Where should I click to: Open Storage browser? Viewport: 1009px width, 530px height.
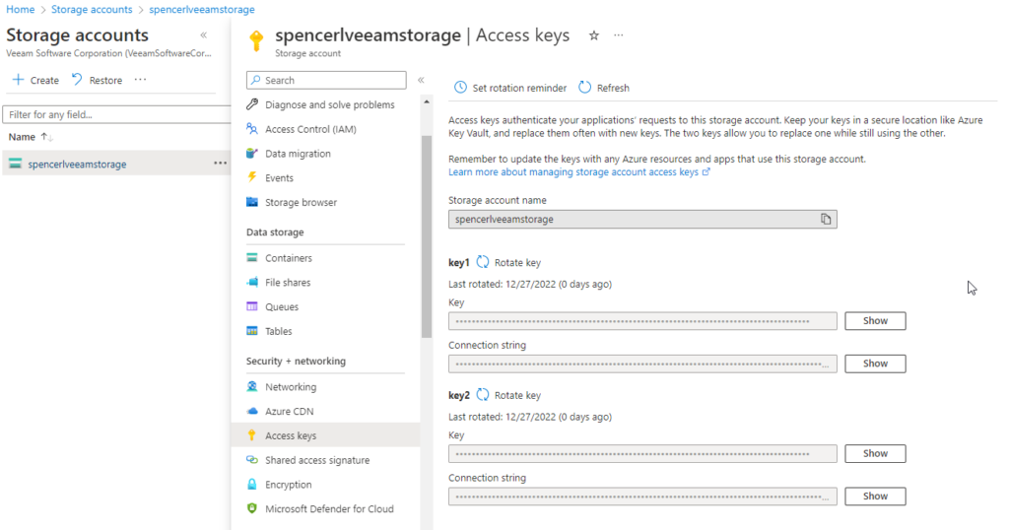tap(302, 202)
